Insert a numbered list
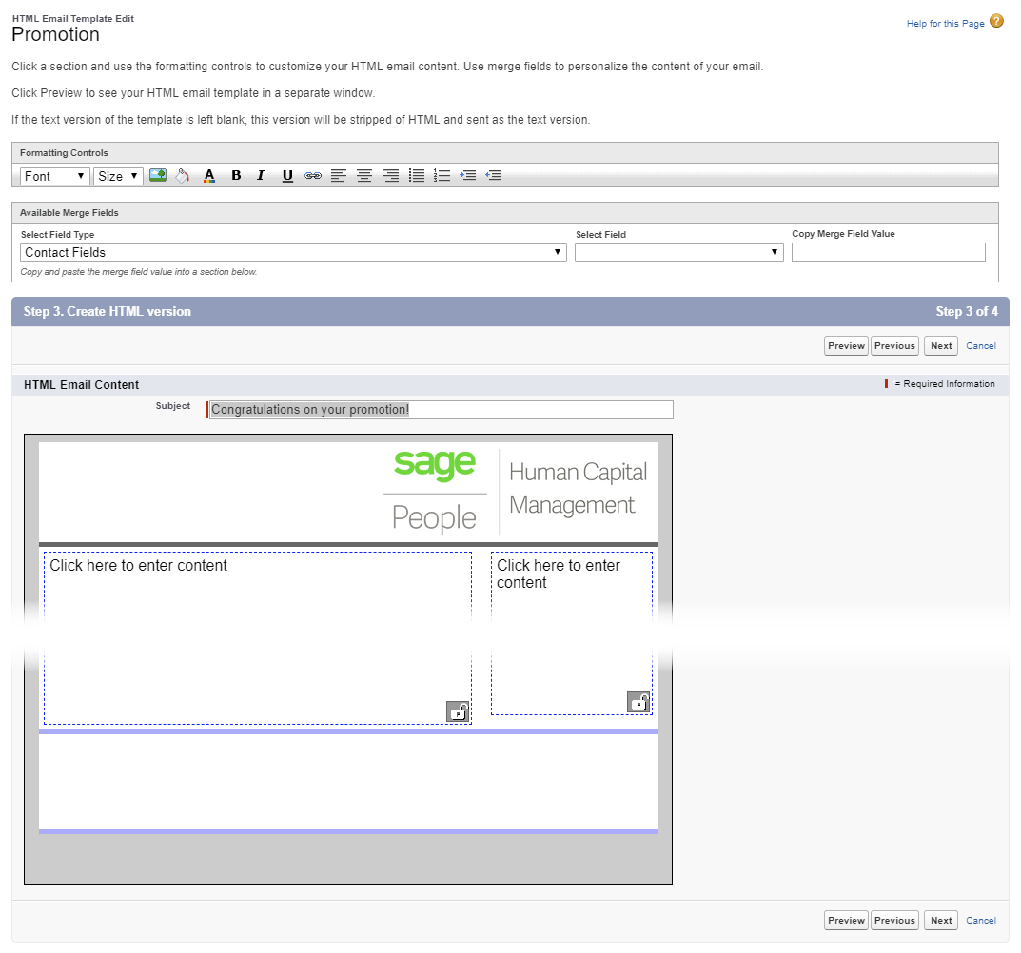Screen dimensions: 1021x953 (442, 176)
